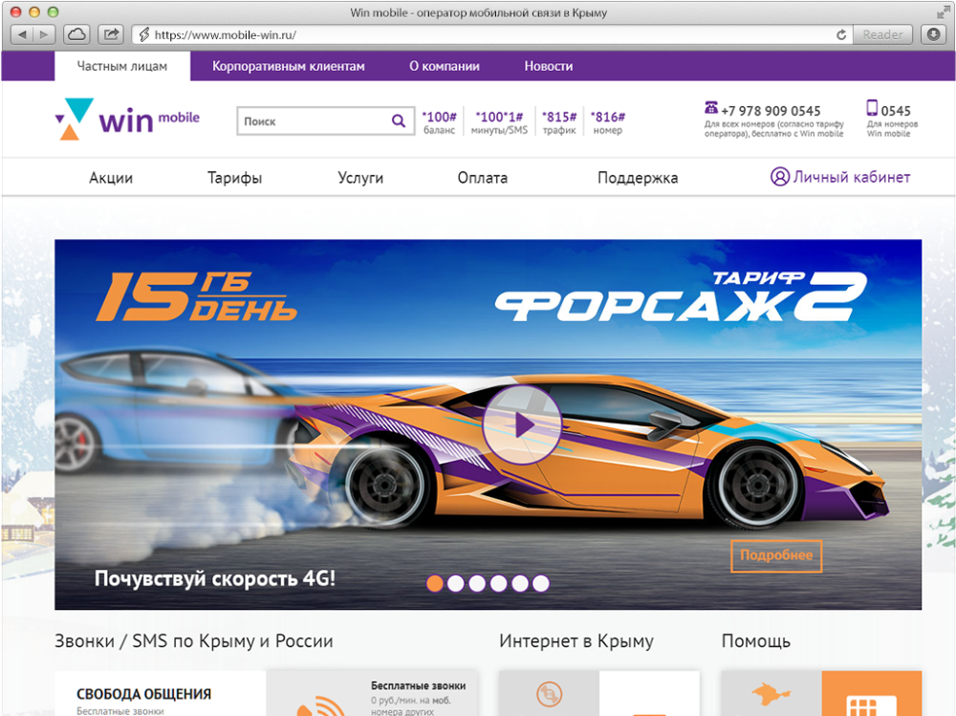Click the Win mobile logo
Image resolution: width=956 pixels, height=716 pixels.
(x=127, y=119)
